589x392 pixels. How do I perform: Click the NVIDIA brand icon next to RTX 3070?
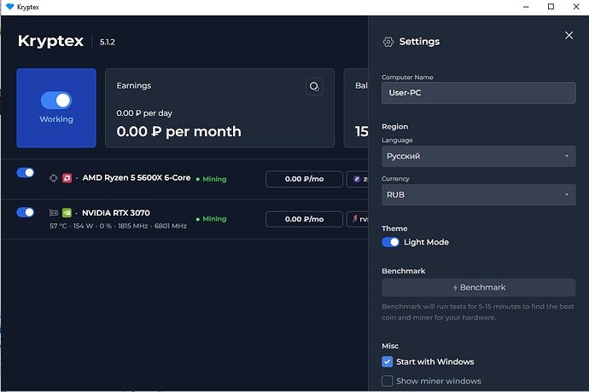[x=66, y=213]
